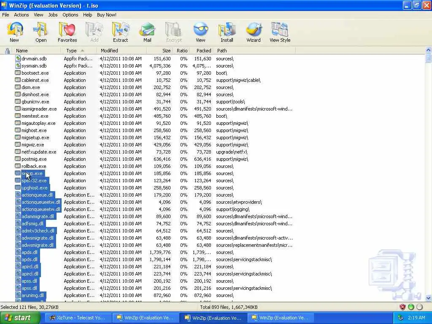This screenshot has height=324, width=432.
Task: Open the File menu
Action: pos(5,15)
